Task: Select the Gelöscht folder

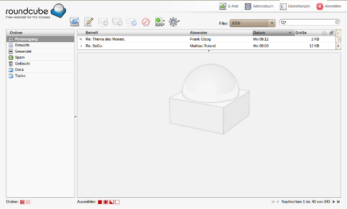Action: pyautogui.click(x=40, y=63)
